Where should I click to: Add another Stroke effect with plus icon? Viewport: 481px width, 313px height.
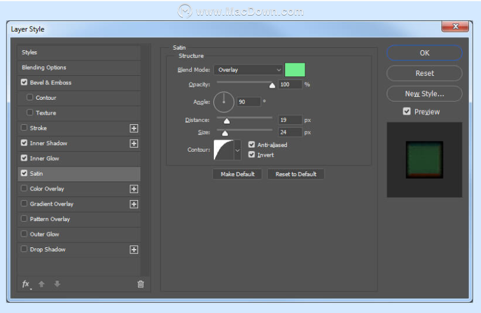[x=134, y=128]
